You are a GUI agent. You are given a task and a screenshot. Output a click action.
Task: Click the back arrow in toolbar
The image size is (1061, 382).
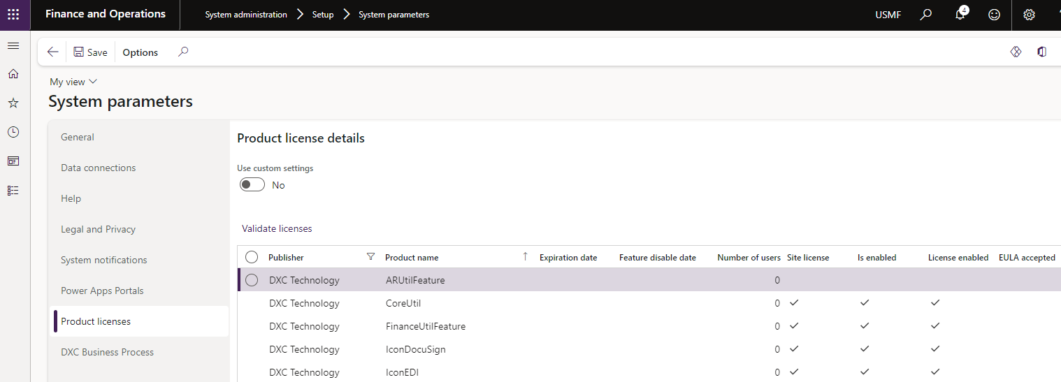click(x=52, y=52)
